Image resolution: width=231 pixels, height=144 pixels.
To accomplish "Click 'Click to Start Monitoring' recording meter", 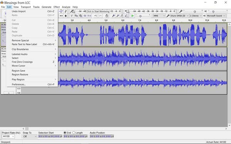I will pos(98,11).
